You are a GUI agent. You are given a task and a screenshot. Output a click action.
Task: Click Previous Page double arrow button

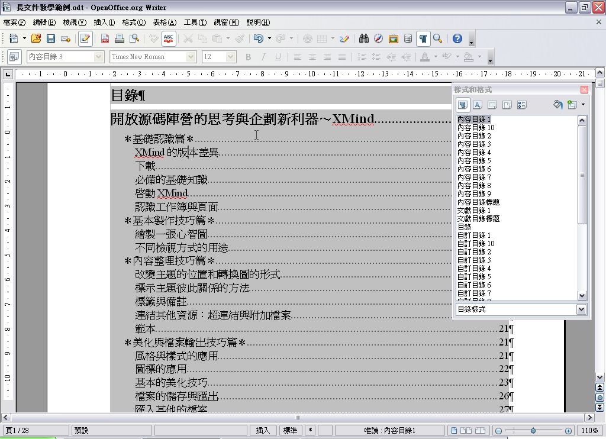click(x=599, y=388)
